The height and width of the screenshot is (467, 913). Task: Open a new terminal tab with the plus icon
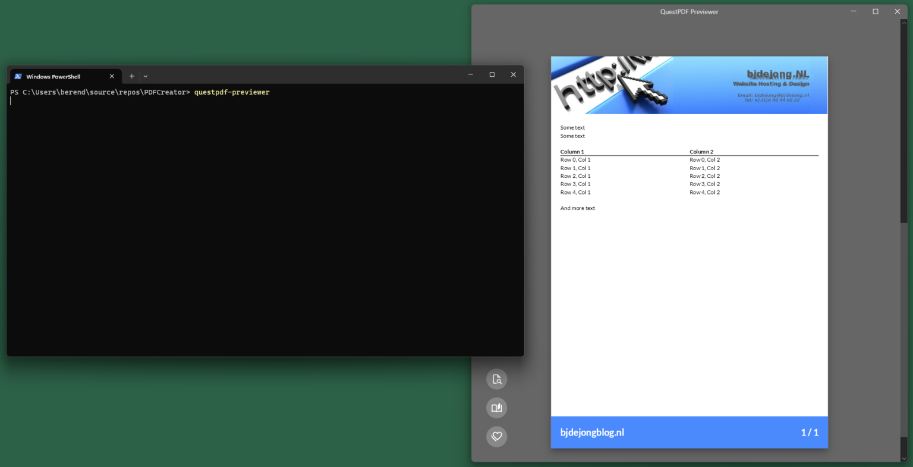(x=131, y=76)
